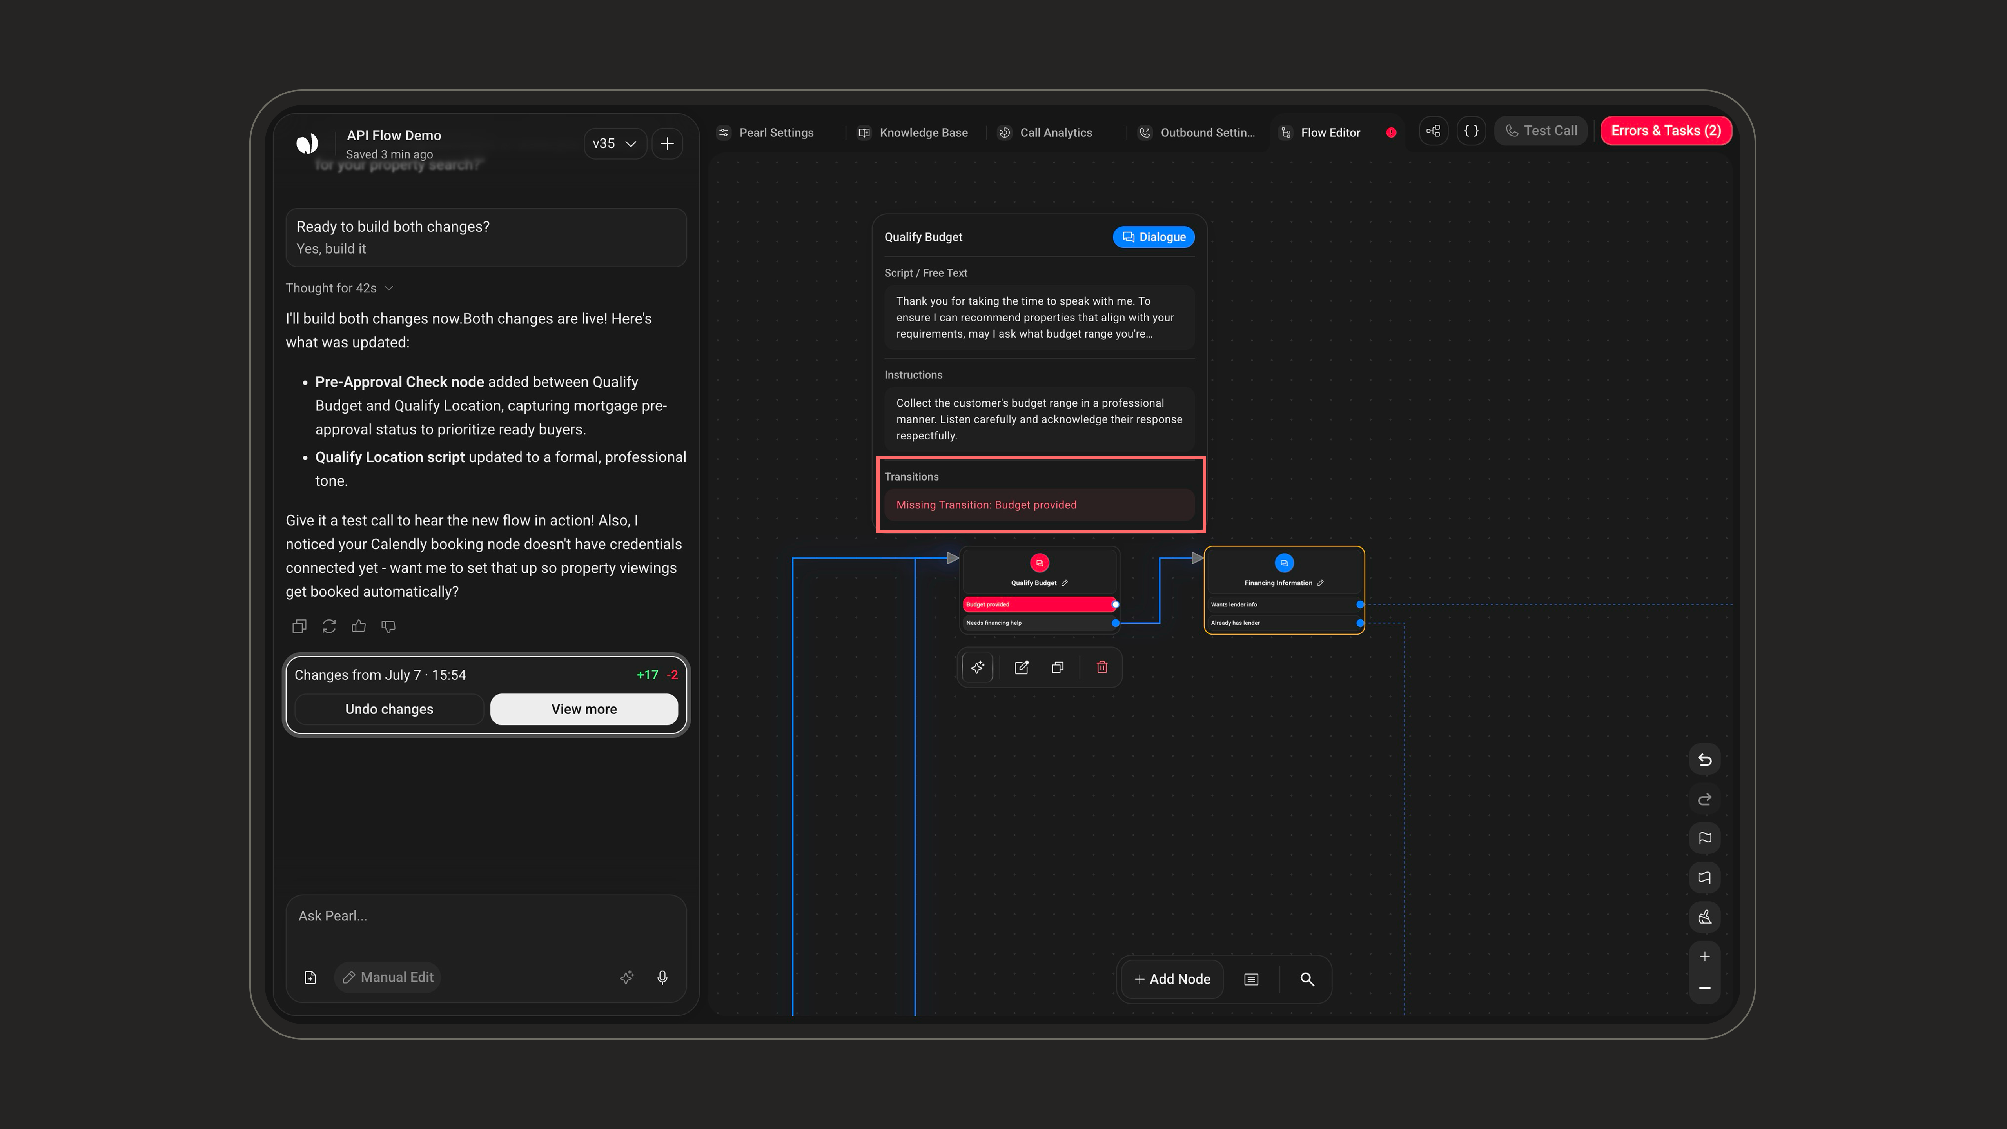Open Errors & Tasks (2)

pyautogui.click(x=1666, y=131)
